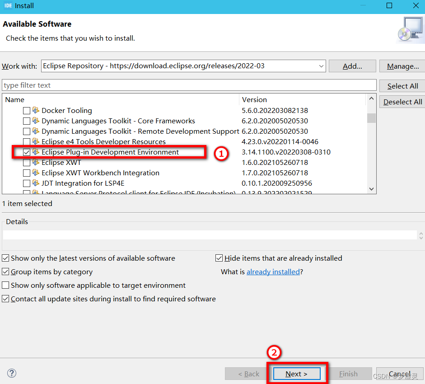This screenshot has height=384, width=425.
Task: Click the Cancel button
Action: (400, 374)
